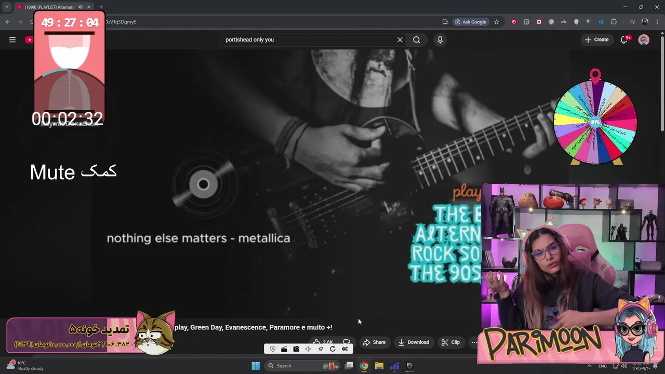Clear the search query with X
This screenshot has width=665, height=374.
tap(400, 39)
